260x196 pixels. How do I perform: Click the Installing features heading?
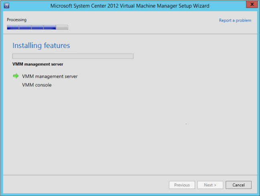click(x=41, y=46)
